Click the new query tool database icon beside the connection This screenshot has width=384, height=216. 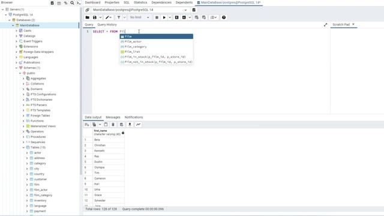[194, 10]
